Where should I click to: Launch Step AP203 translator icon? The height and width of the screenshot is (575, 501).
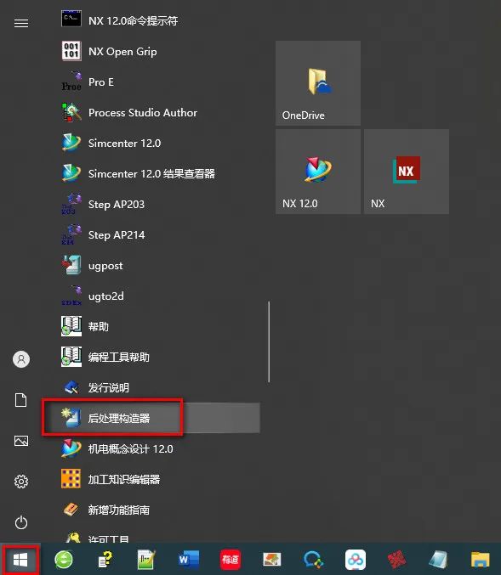click(x=71, y=204)
